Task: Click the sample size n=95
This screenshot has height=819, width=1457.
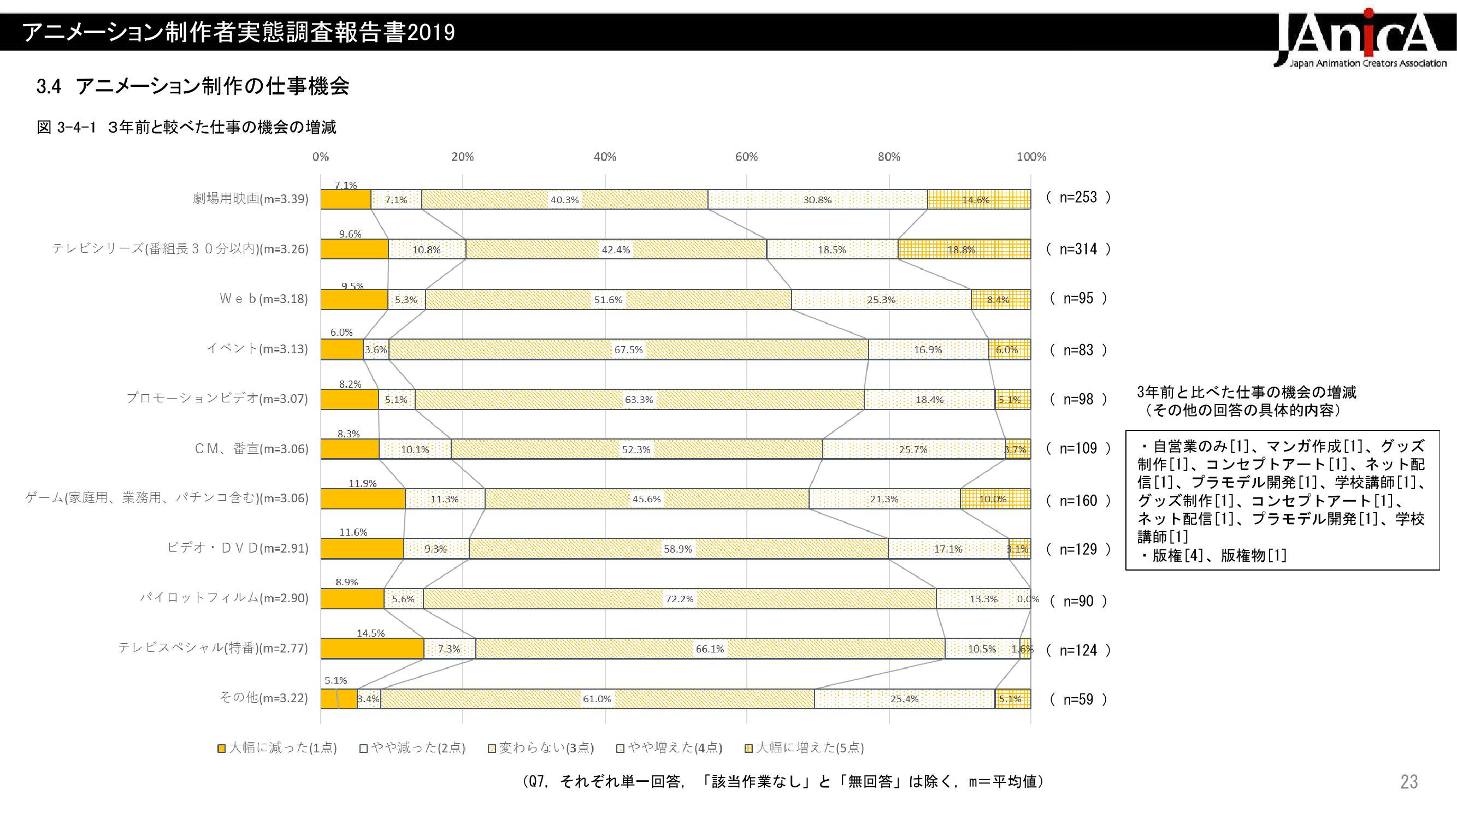Action: [1078, 299]
